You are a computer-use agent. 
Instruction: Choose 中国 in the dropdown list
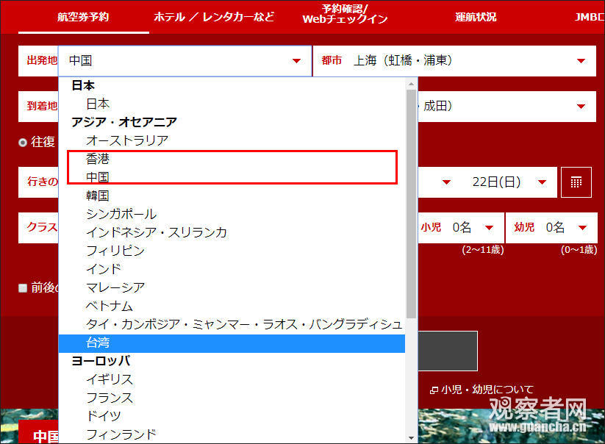click(232, 177)
